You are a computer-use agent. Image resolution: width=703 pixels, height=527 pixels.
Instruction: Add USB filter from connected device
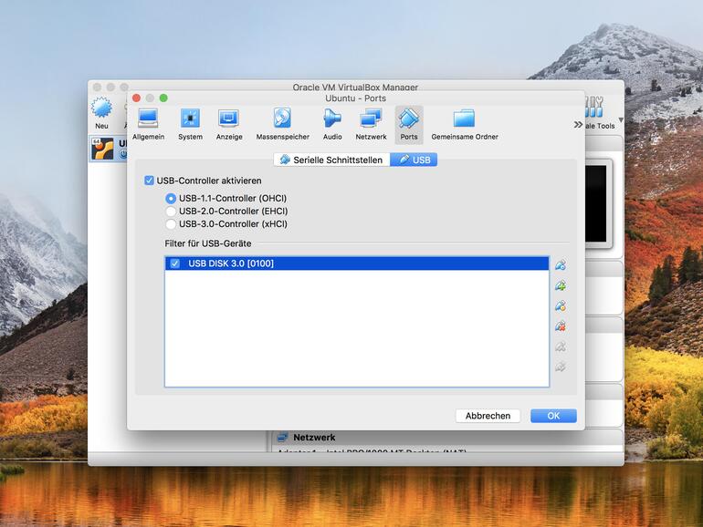point(561,285)
